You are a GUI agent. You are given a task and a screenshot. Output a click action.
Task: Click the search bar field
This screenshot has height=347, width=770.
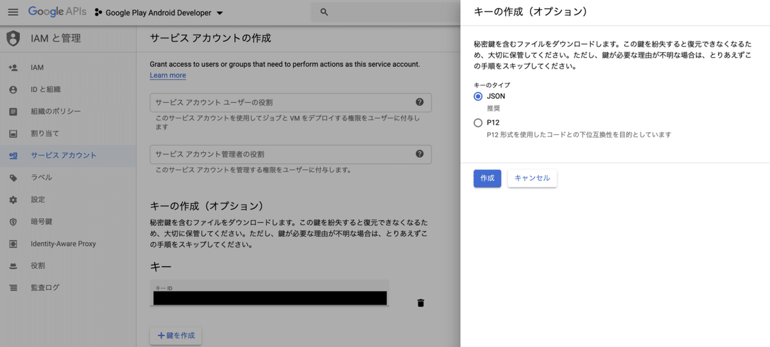(x=385, y=12)
